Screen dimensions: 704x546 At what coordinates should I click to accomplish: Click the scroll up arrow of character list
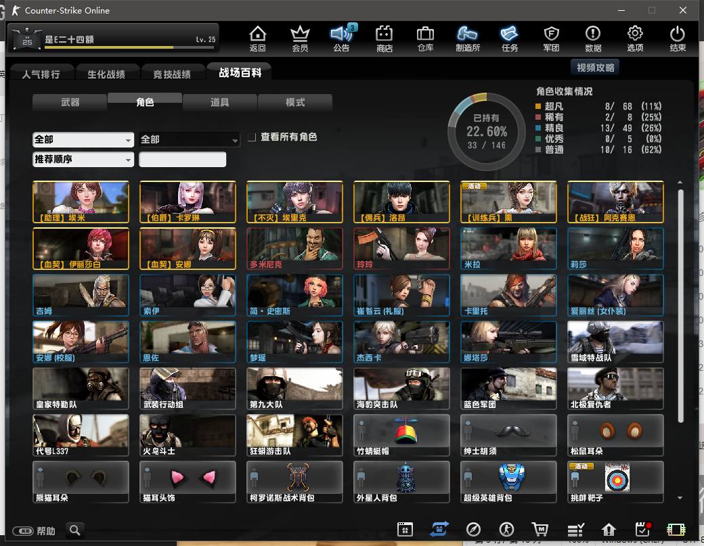point(680,182)
